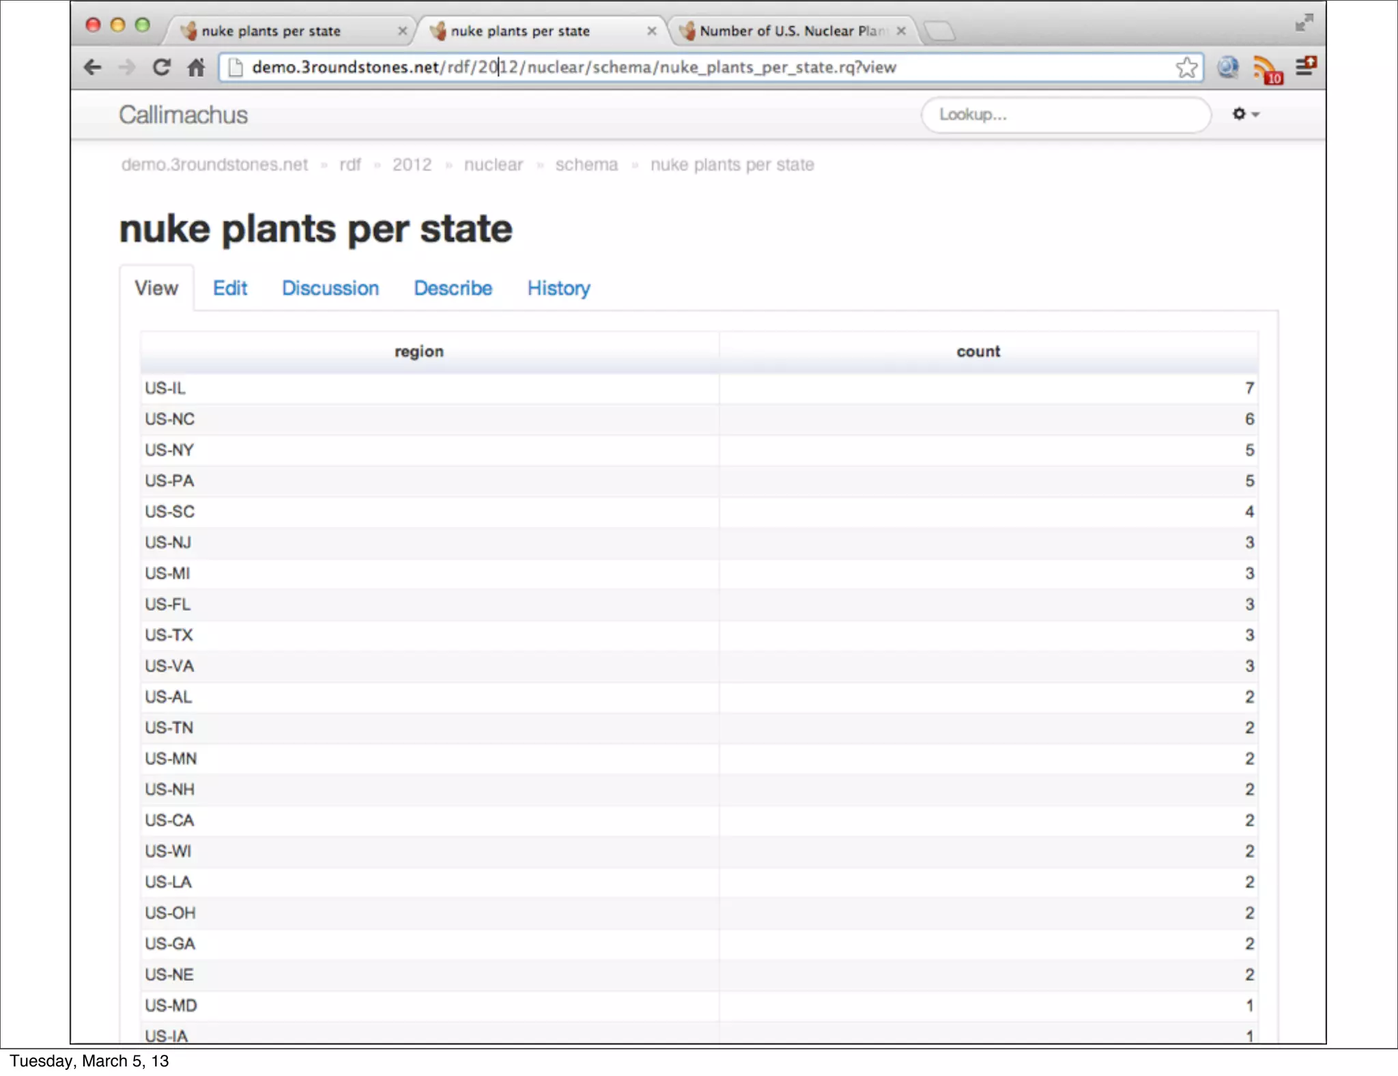Toggle fullscreen with the expand arrows icon
1398x1076 pixels.
[1304, 23]
